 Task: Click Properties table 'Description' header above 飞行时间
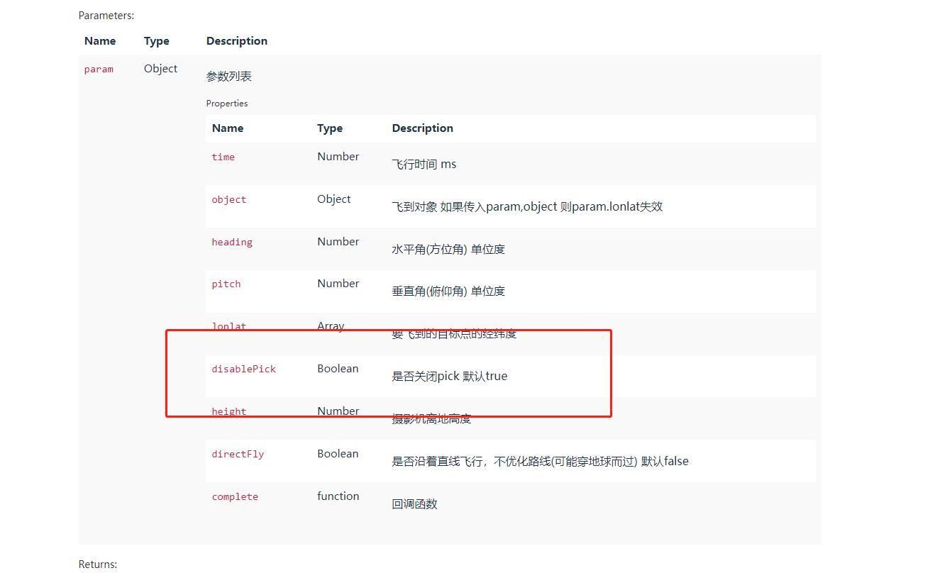point(422,128)
